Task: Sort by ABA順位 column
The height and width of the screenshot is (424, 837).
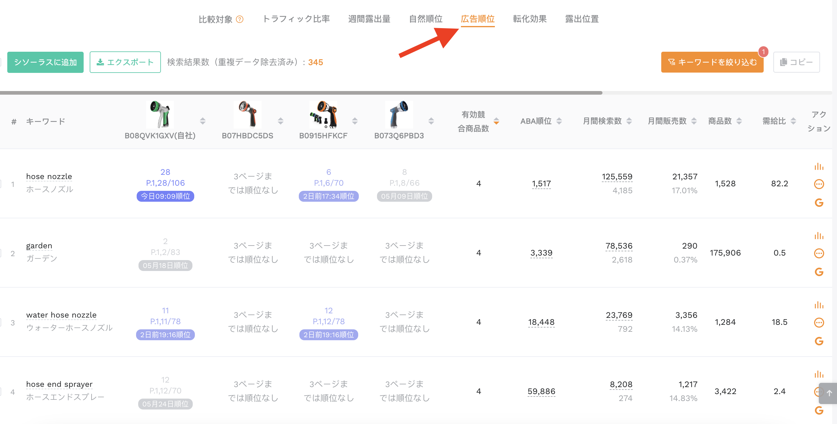Action: [559, 121]
